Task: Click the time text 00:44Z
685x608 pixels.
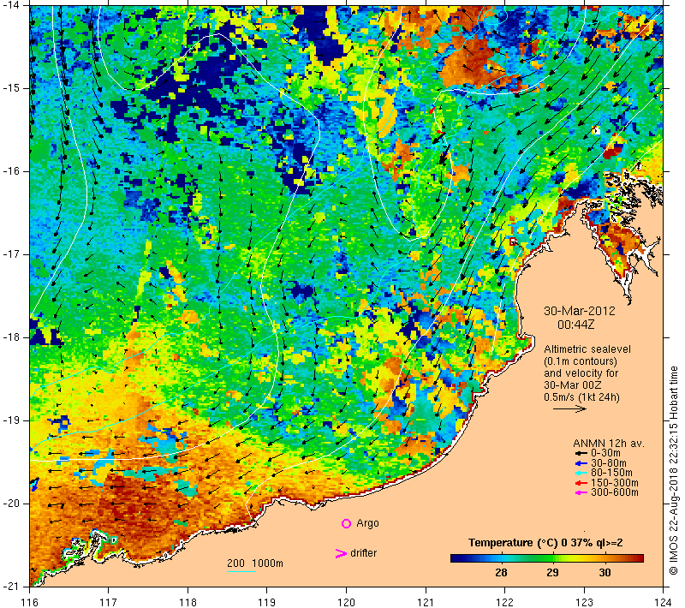Action: coord(575,325)
